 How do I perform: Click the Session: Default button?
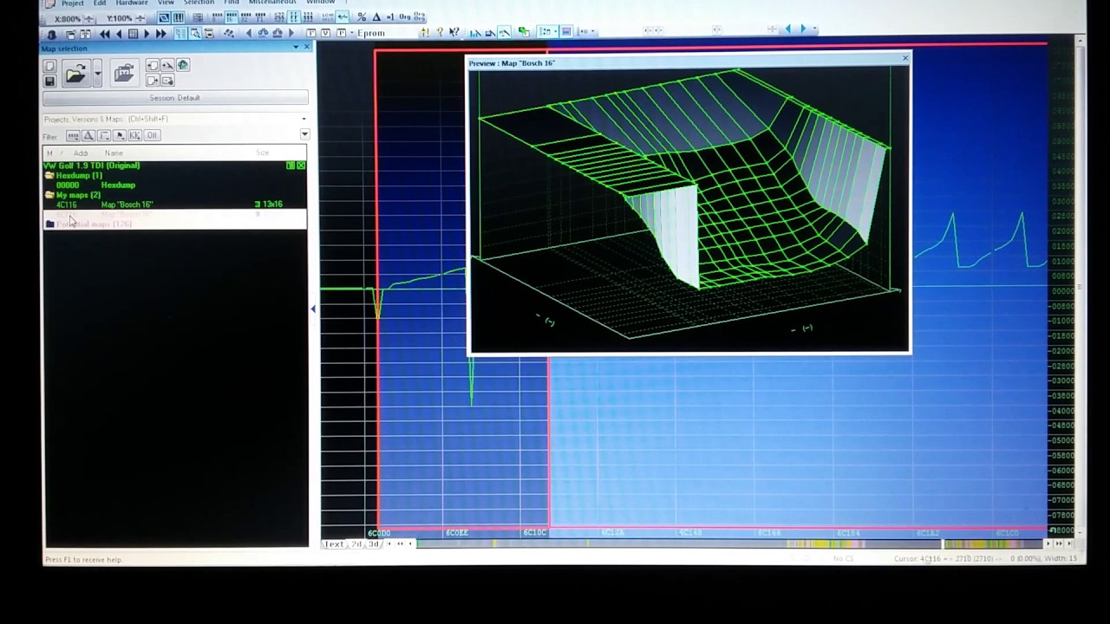tap(175, 98)
